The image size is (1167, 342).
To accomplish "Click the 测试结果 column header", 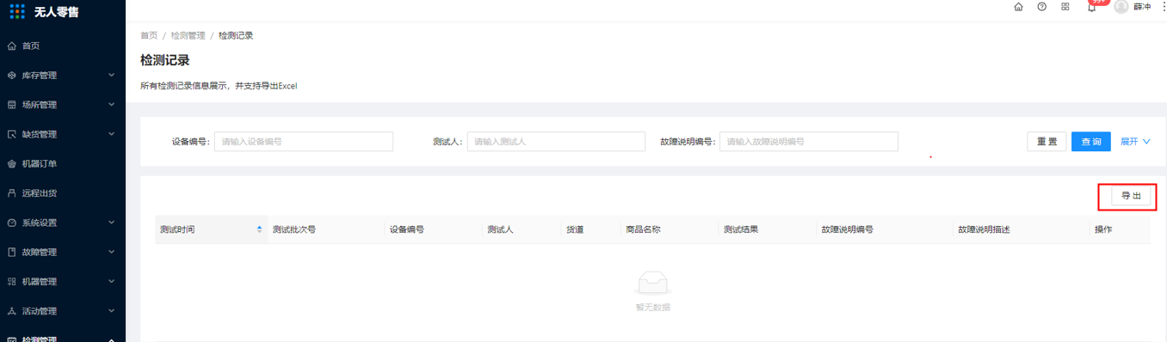I will click(768, 229).
